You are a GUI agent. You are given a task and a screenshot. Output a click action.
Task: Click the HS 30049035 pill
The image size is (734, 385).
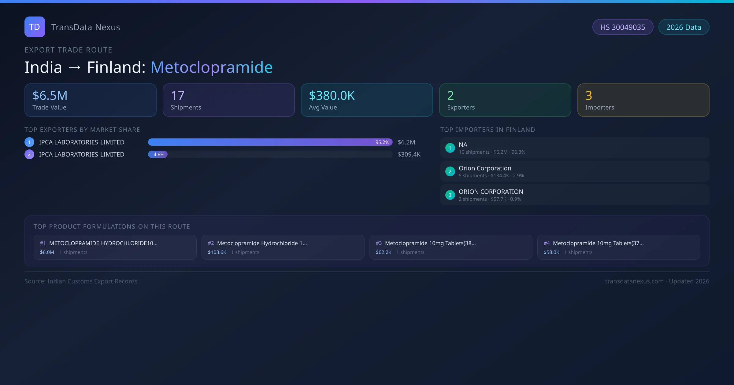coord(622,27)
